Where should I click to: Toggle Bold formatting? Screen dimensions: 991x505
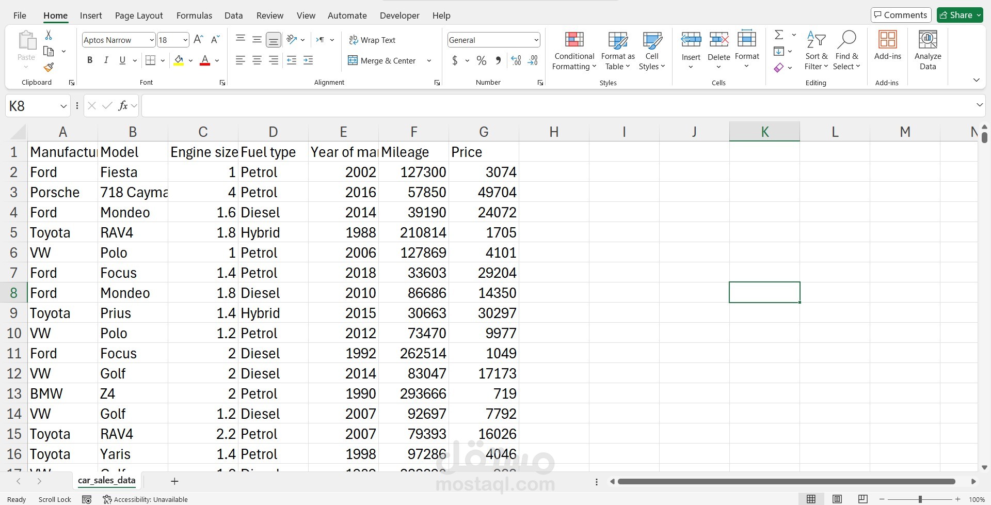point(90,60)
